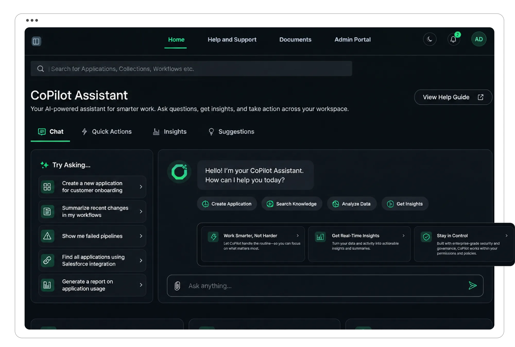Click the warning triangle icon for failed pipelines
515x347 pixels.
[x=47, y=236]
